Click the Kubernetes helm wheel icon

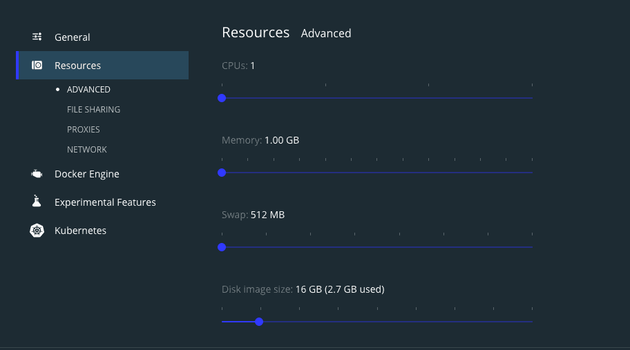(37, 231)
